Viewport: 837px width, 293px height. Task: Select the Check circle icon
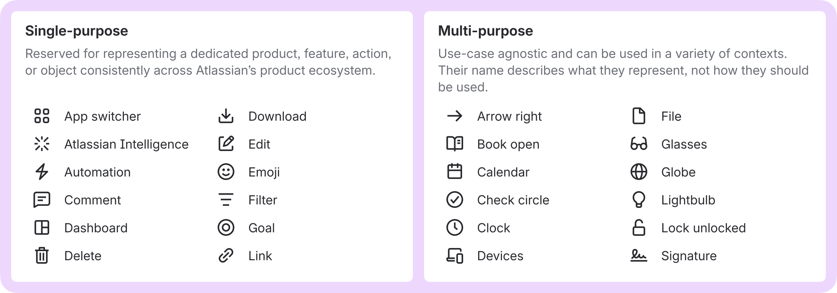click(x=455, y=200)
